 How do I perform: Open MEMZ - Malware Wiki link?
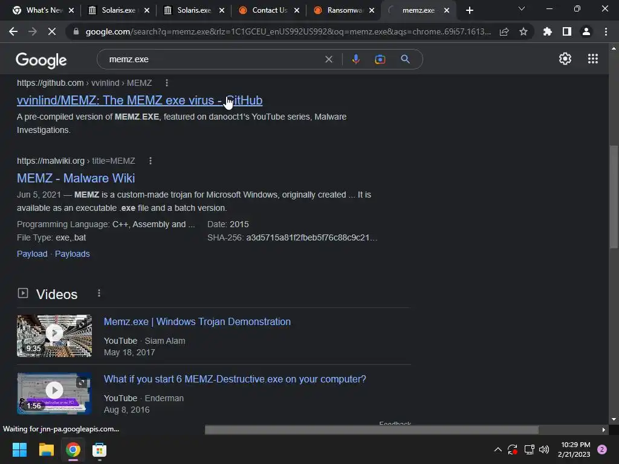pos(76,178)
